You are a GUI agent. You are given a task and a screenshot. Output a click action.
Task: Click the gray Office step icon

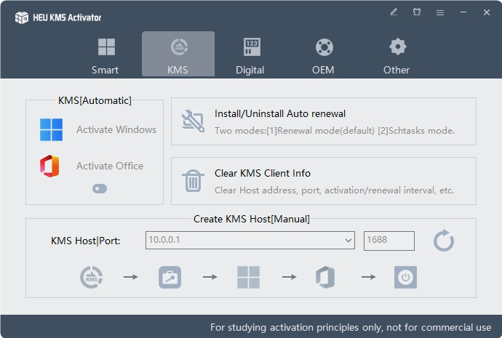click(325, 277)
